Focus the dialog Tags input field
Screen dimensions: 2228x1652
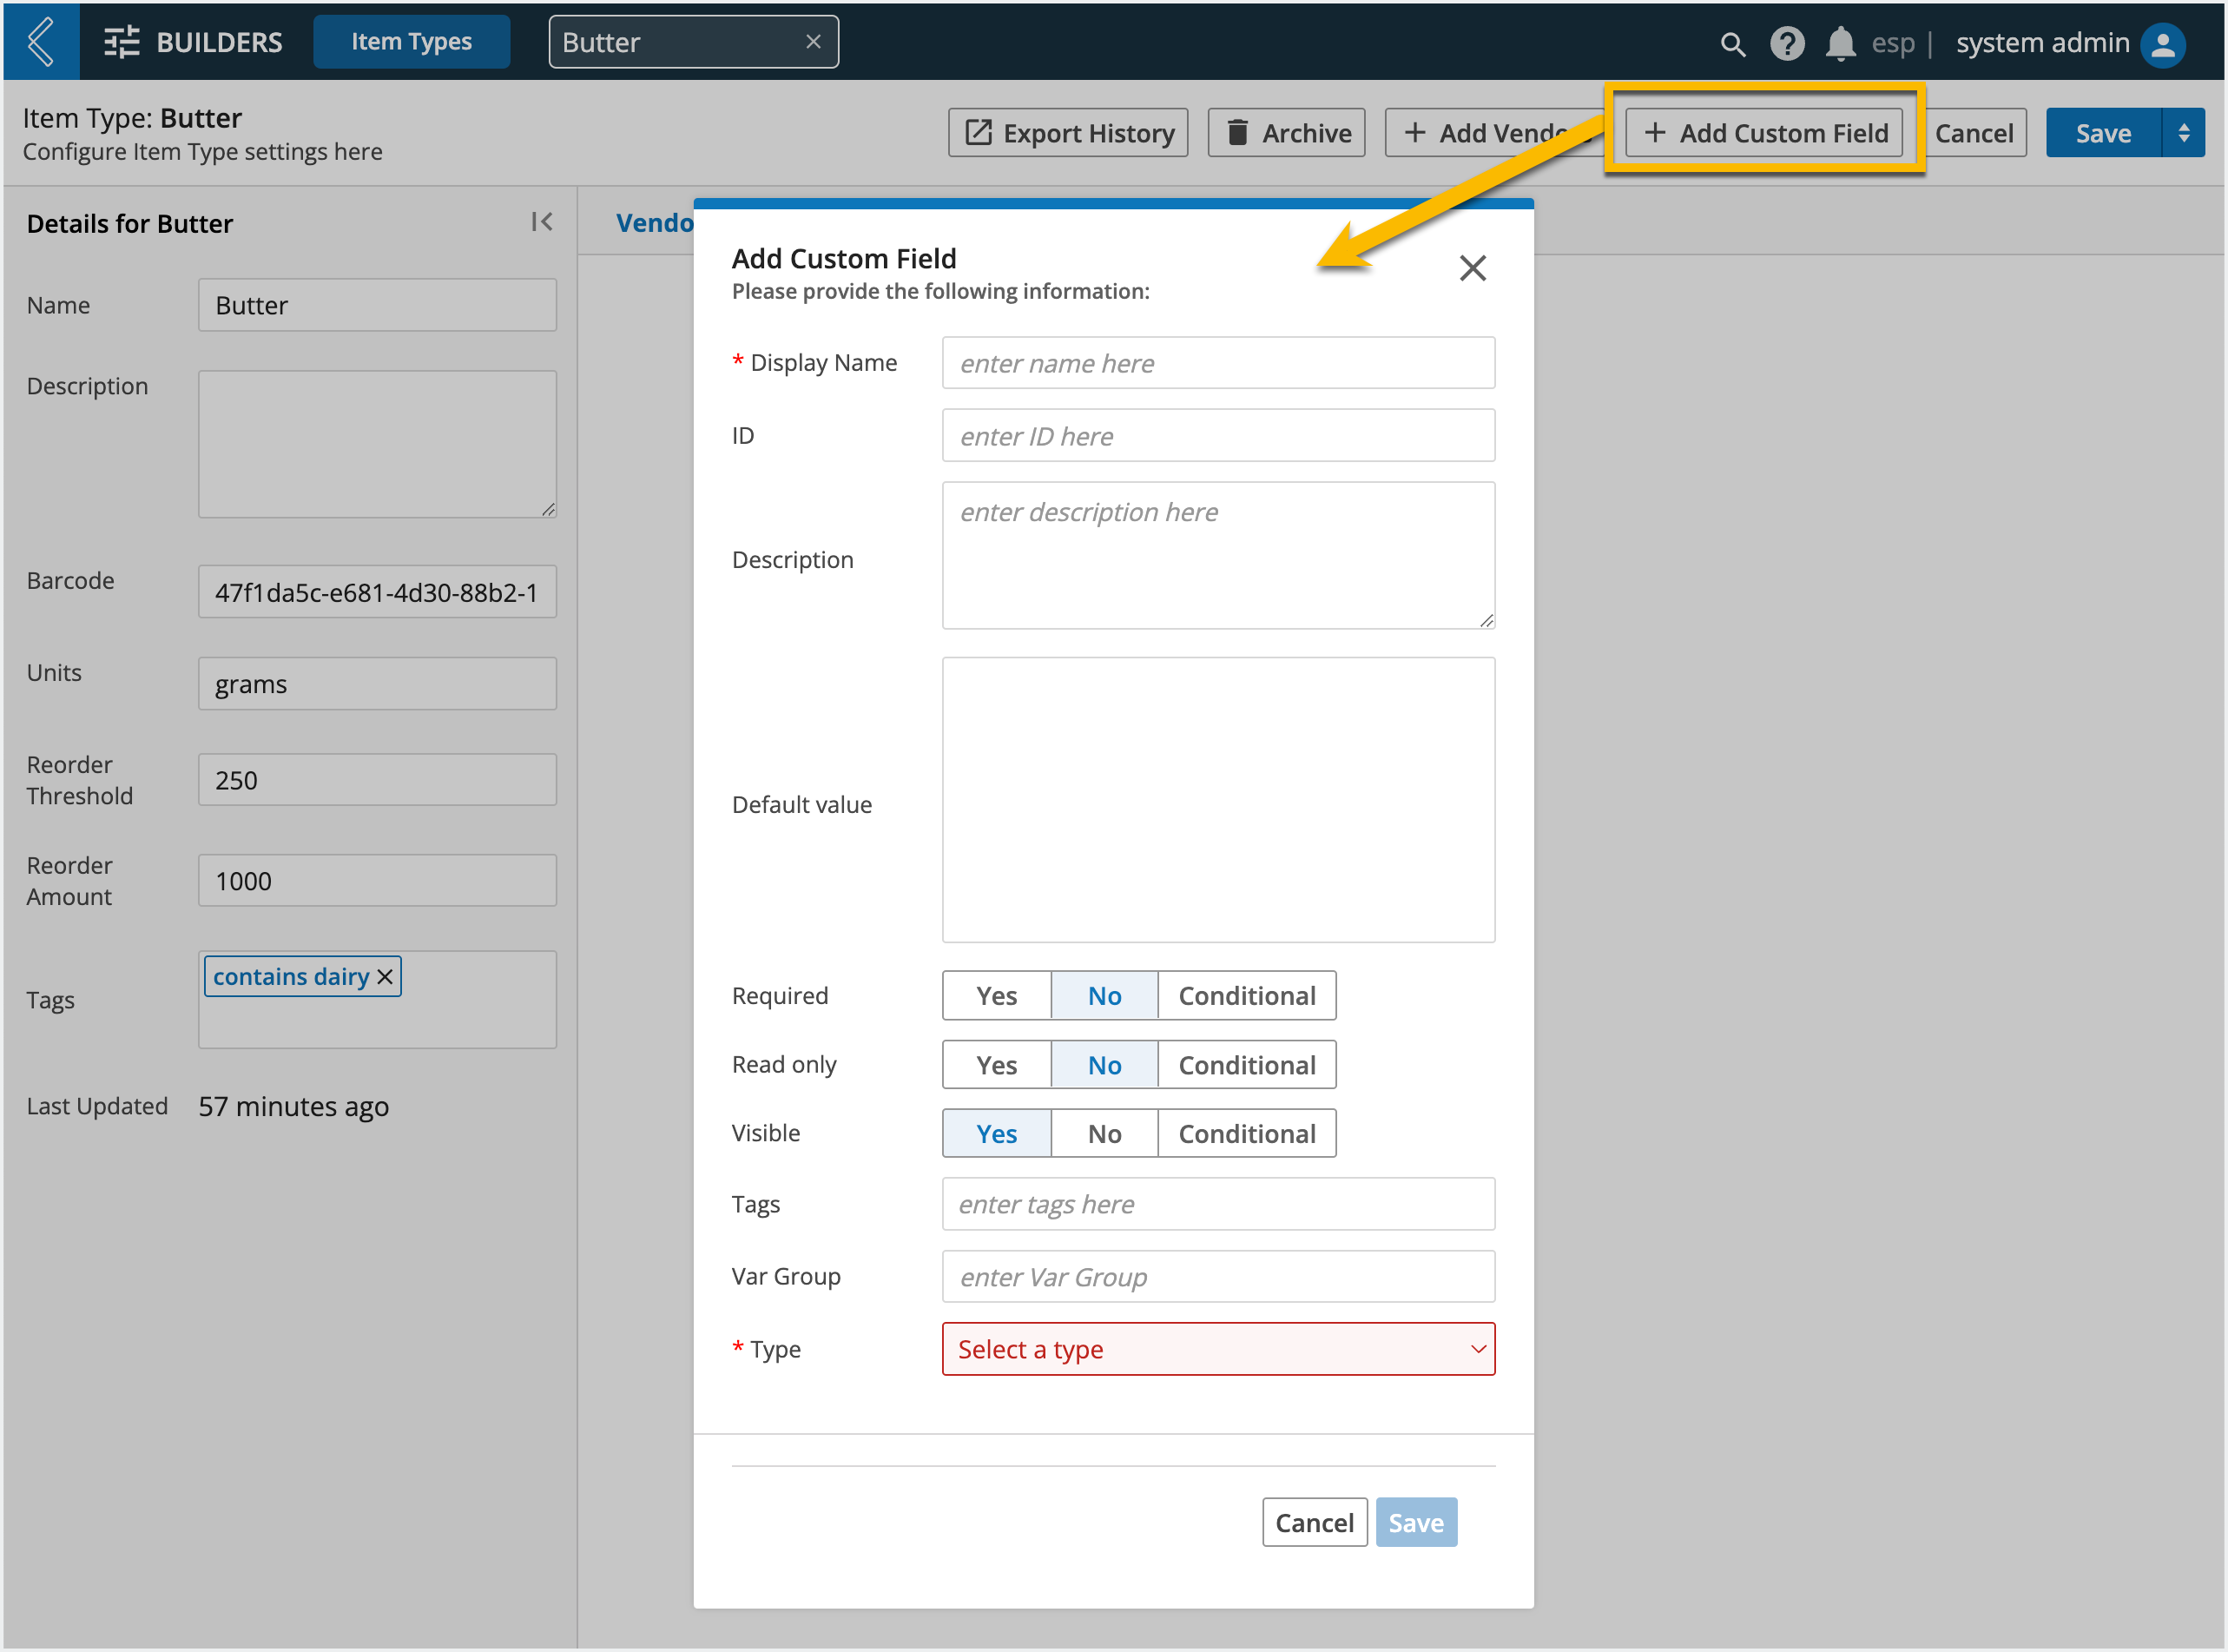[x=1217, y=1204]
